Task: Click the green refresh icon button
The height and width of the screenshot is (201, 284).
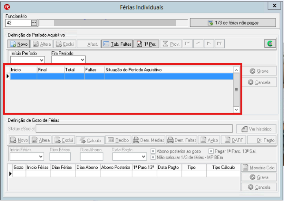Action: pyautogui.click(x=270, y=44)
